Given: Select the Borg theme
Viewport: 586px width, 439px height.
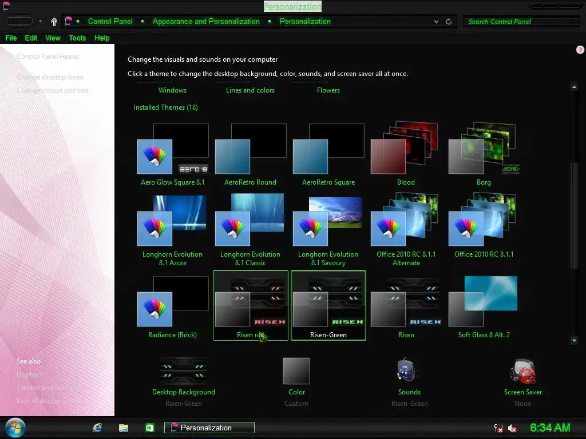Looking at the screenshot, I should click(x=484, y=154).
